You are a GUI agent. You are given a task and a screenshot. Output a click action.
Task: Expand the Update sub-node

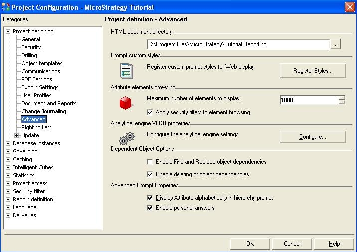click(17, 136)
